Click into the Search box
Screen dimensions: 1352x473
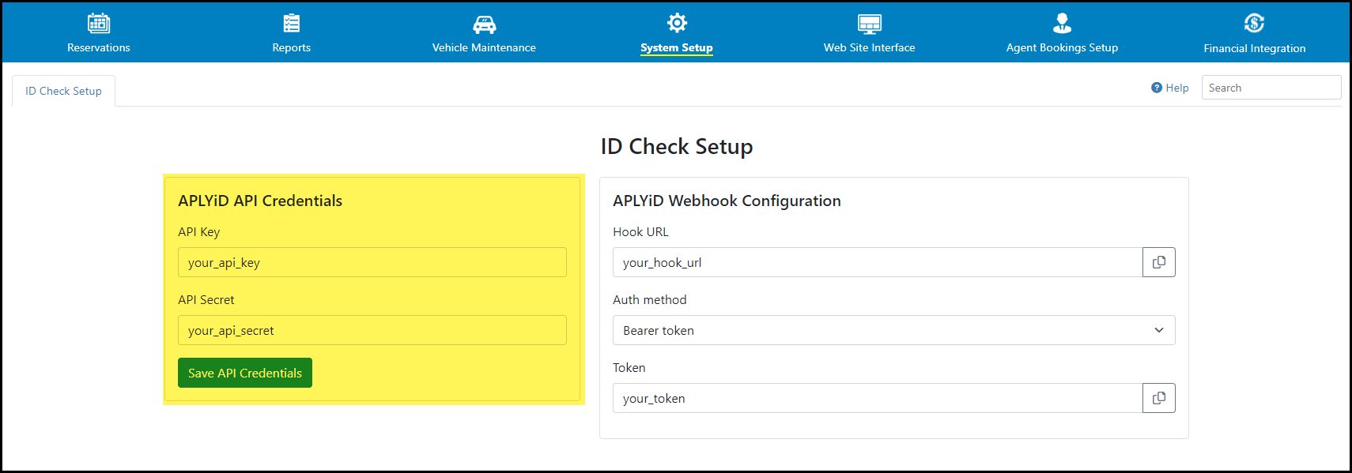point(1271,88)
